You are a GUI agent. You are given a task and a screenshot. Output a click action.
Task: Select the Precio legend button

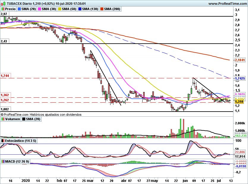tap(9, 9)
